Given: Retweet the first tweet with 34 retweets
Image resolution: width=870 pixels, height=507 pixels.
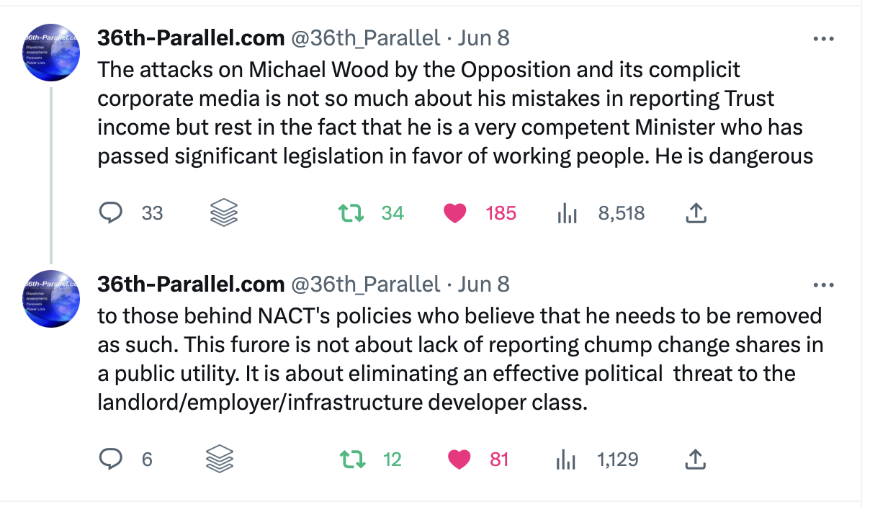Looking at the screenshot, I should pyautogui.click(x=351, y=213).
